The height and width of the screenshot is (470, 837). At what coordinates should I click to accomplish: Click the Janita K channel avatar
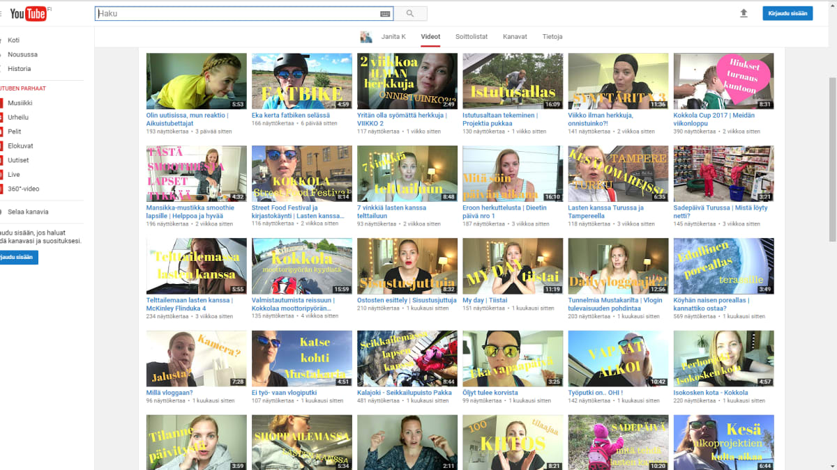tap(365, 36)
